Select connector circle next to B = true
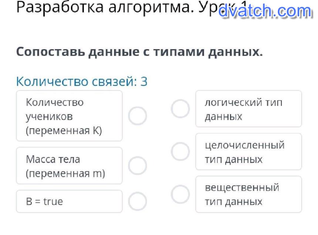 coord(138,201)
